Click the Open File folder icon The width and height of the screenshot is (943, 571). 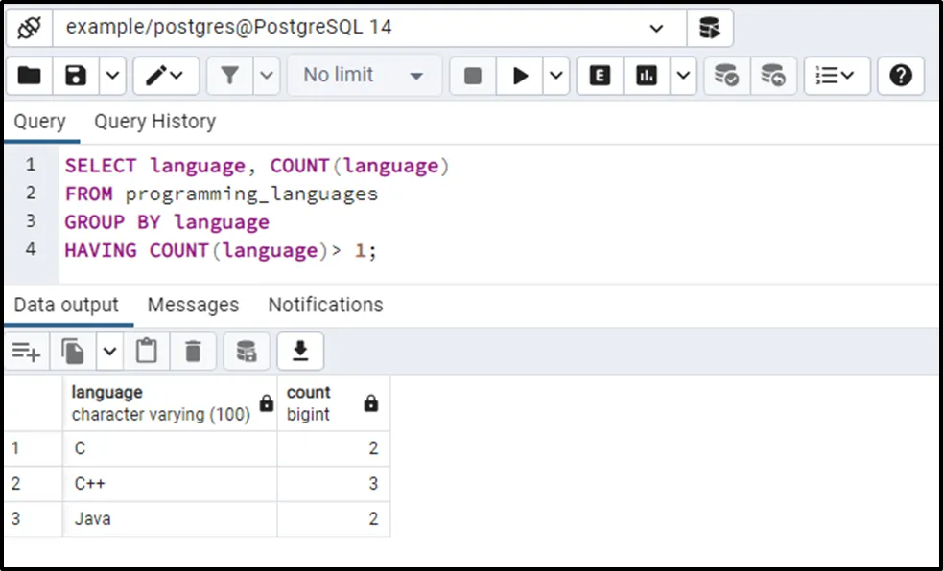[30, 76]
